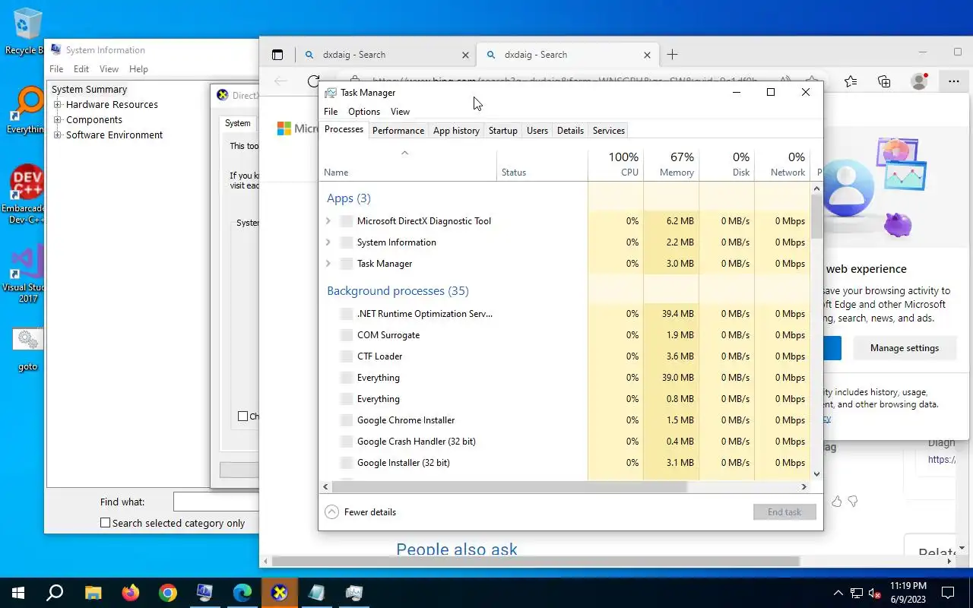Image resolution: width=973 pixels, height=608 pixels.
Task: Switch to the Users tab
Action: (537, 131)
